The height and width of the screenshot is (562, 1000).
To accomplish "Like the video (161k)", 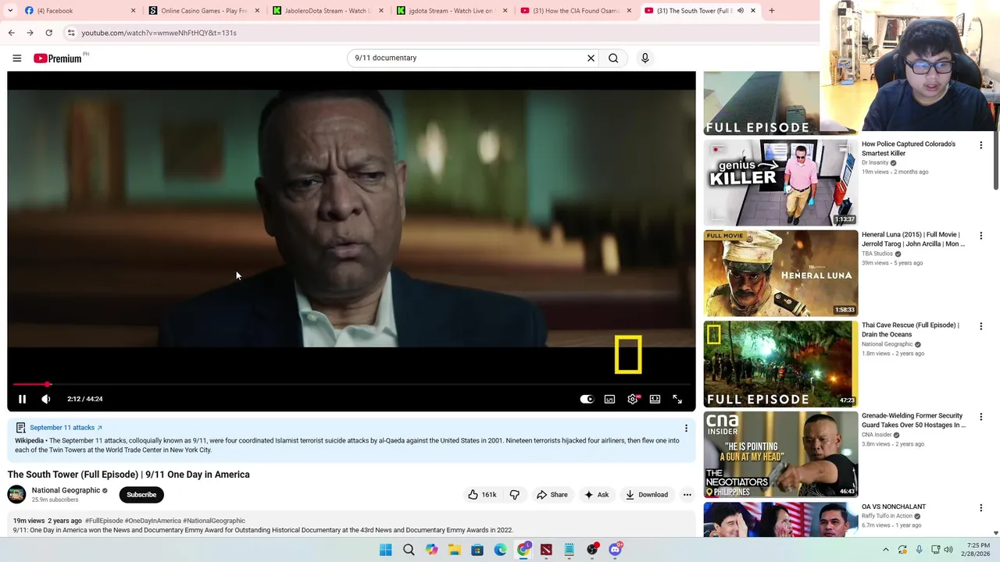I will click(482, 495).
